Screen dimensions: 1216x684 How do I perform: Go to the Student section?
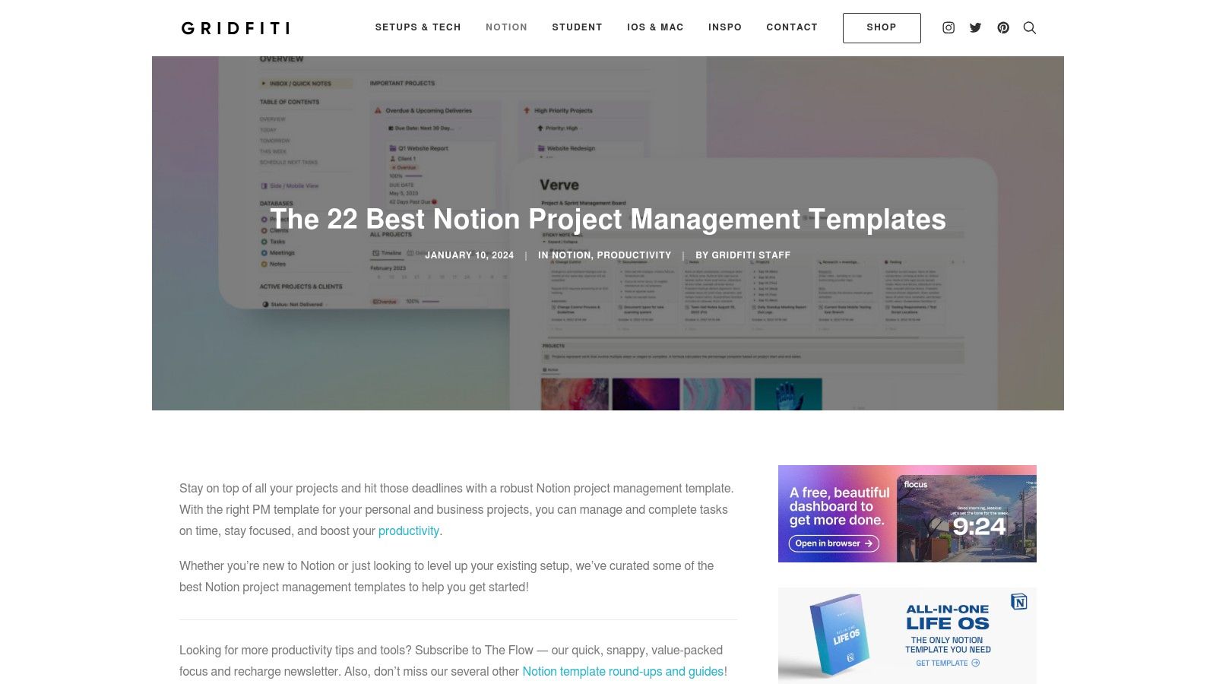click(x=577, y=27)
